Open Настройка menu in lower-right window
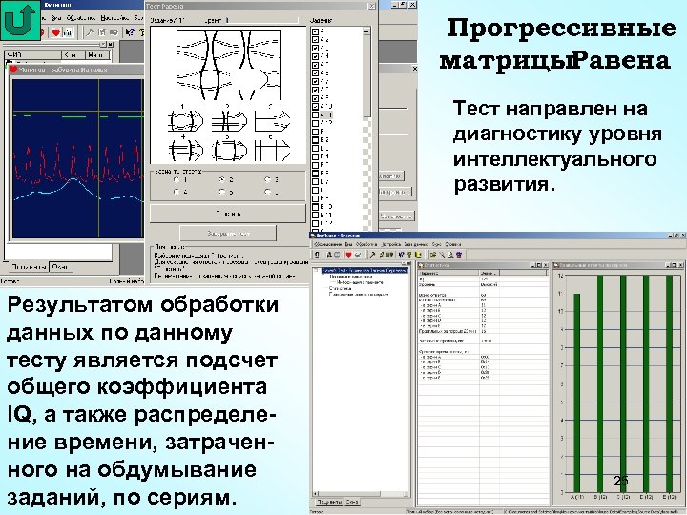This screenshot has height=515, width=687. 391,244
